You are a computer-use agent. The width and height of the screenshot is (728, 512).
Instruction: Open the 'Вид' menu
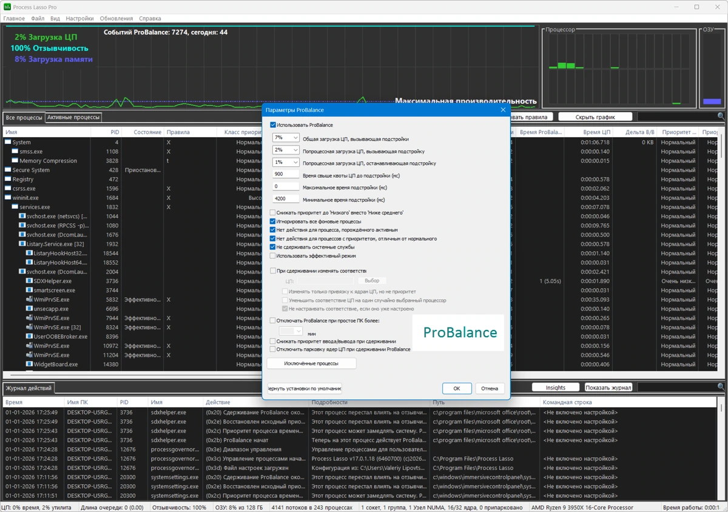point(55,18)
